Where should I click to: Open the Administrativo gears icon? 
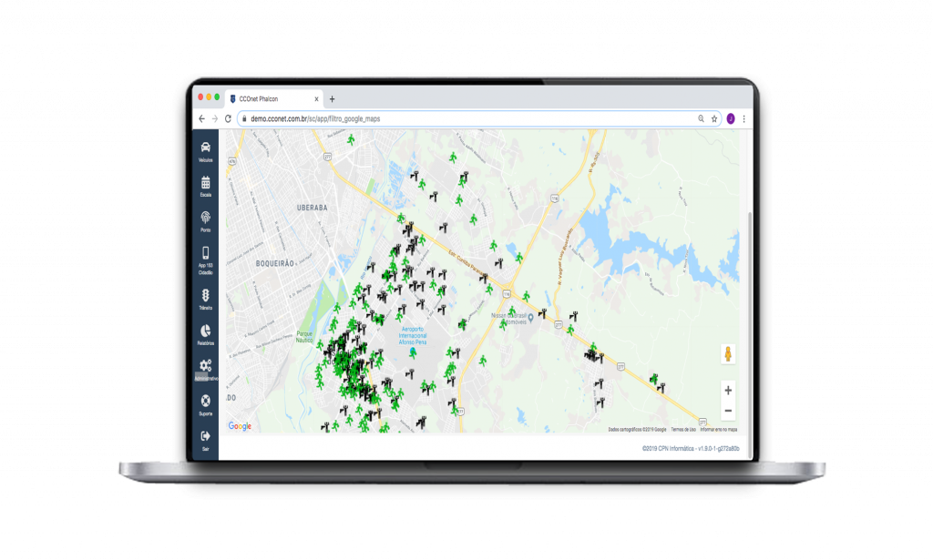click(206, 366)
